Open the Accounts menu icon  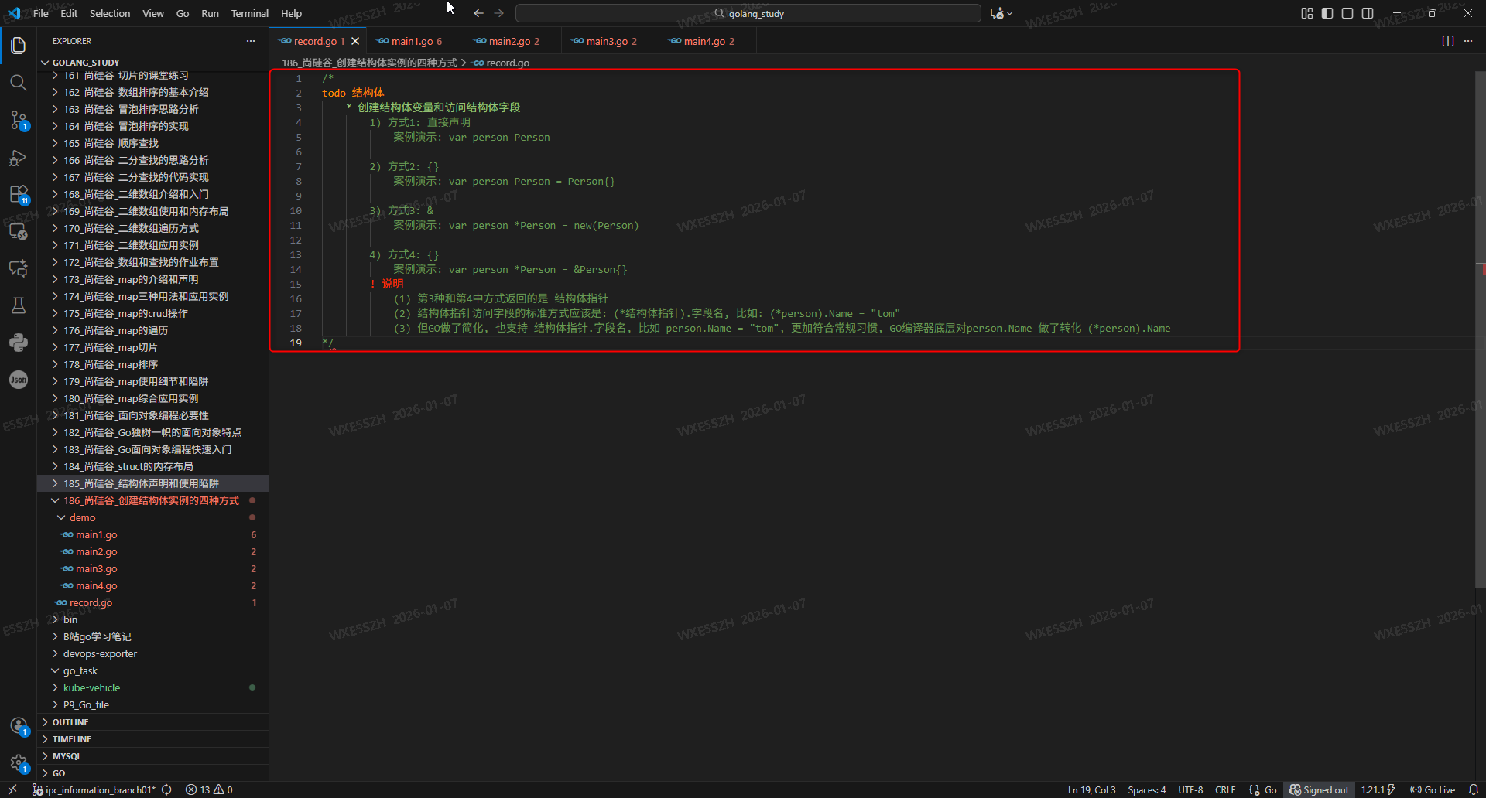pyautogui.click(x=19, y=726)
